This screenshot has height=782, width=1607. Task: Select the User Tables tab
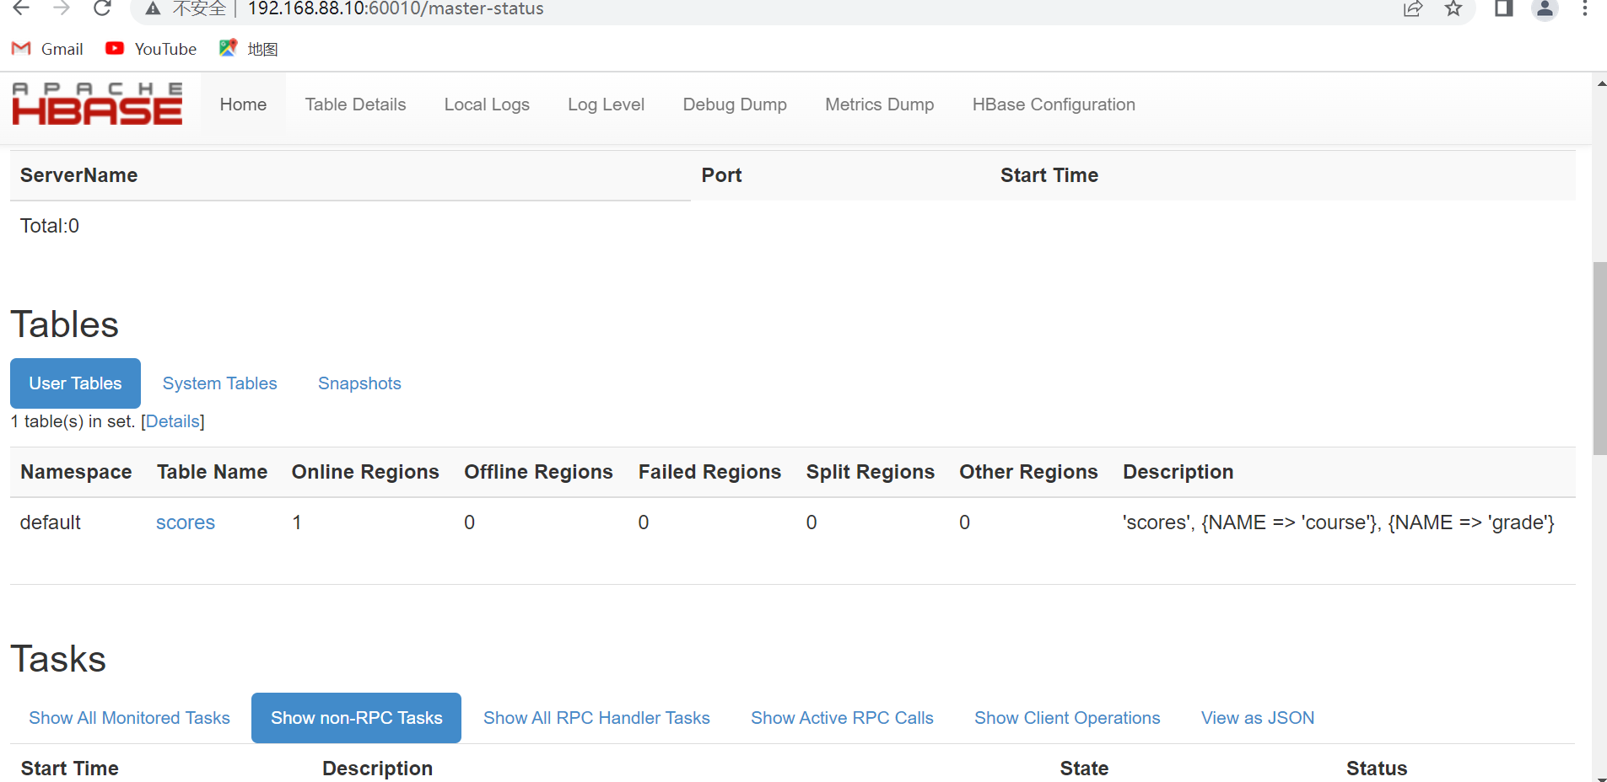click(75, 383)
